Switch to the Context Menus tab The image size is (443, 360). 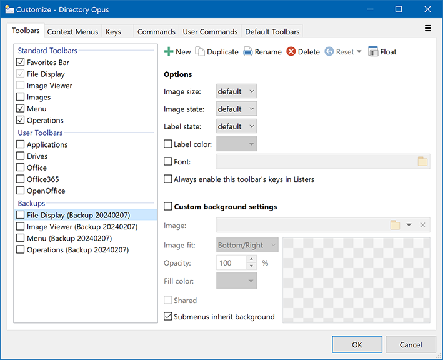coord(72,32)
